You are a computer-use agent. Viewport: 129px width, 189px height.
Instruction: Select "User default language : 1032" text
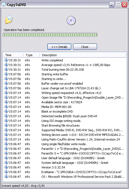(x=73, y=158)
